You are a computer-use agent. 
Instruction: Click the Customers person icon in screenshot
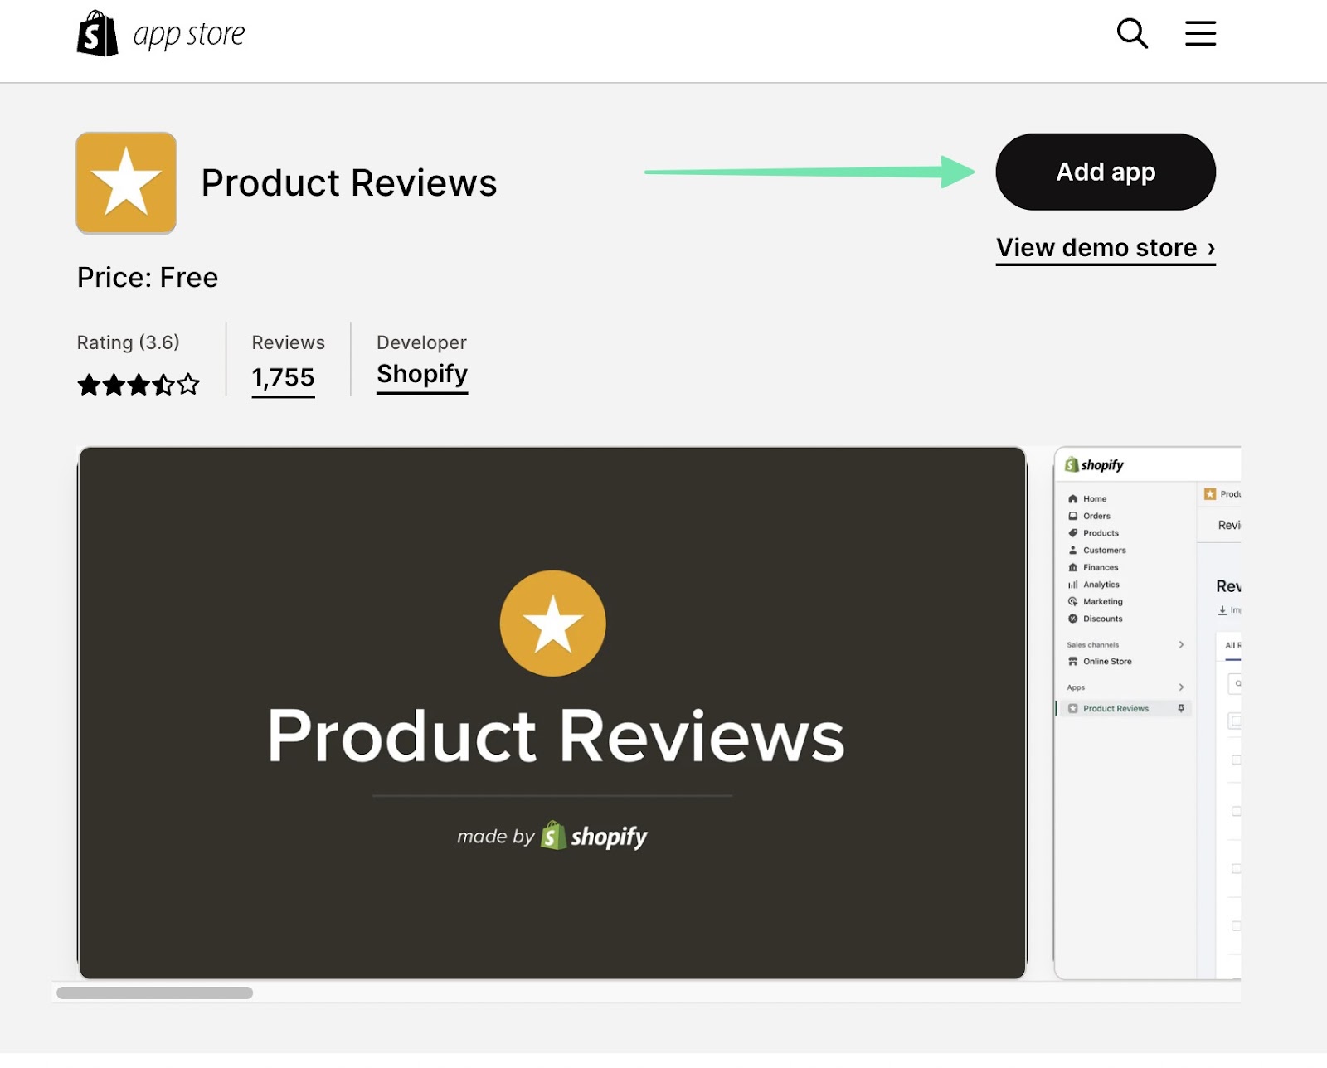coord(1072,551)
